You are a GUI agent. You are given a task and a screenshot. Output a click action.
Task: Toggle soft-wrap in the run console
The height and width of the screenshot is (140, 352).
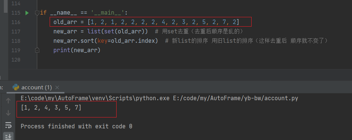click(8, 125)
